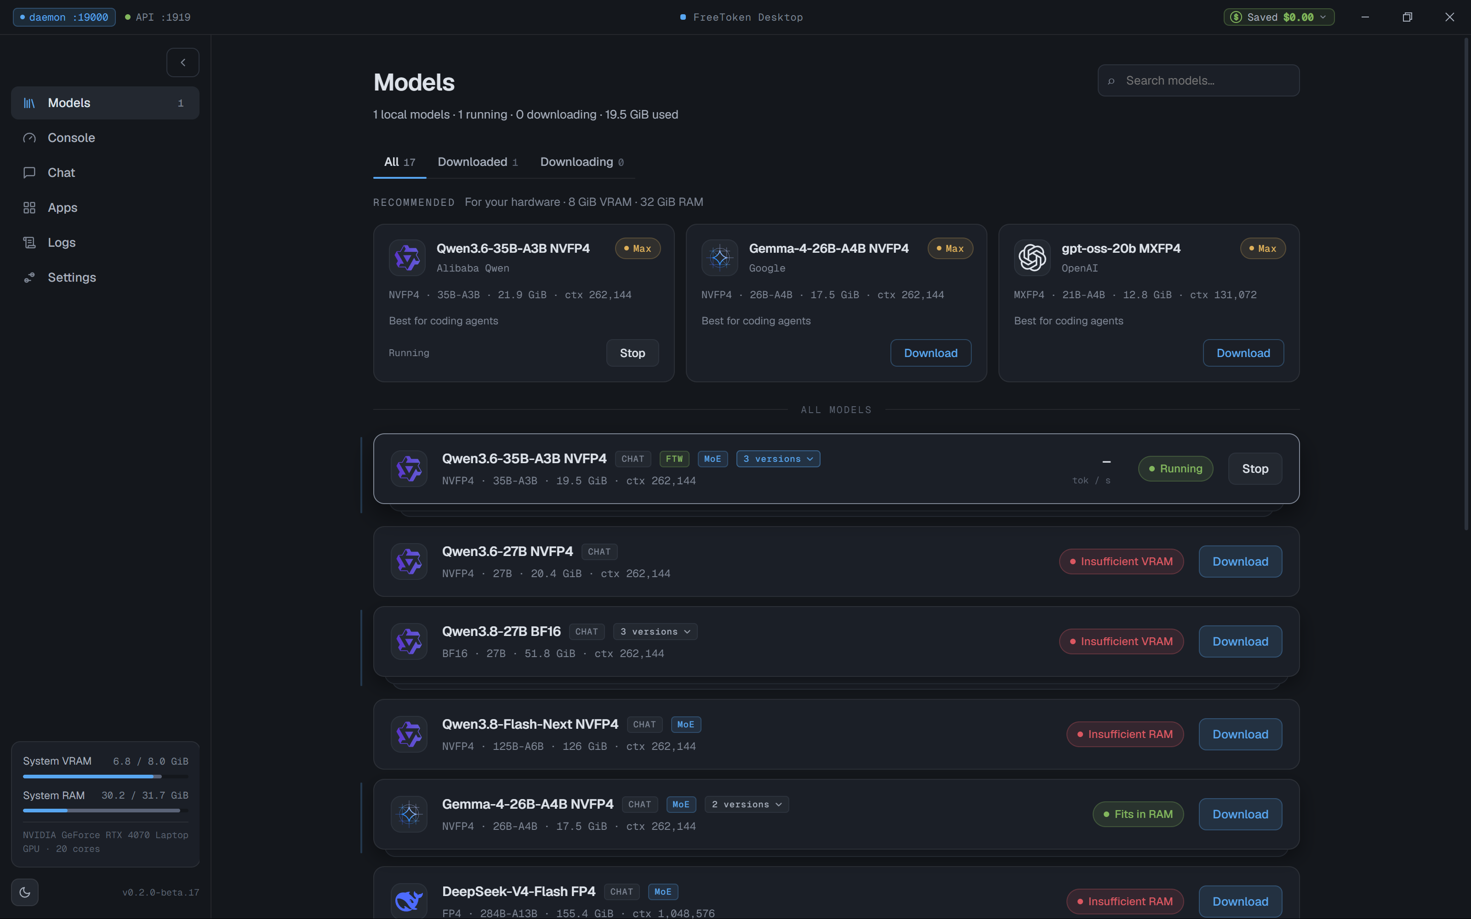Image resolution: width=1471 pixels, height=919 pixels.
Task: Click Insufficient VRAM badge for Qwen3.6-27B
Action: click(x=1121, y=562)
